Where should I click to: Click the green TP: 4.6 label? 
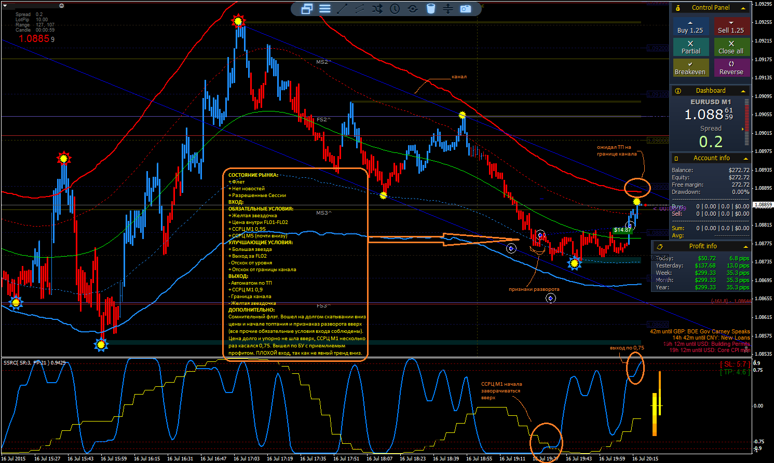[734, 372]
